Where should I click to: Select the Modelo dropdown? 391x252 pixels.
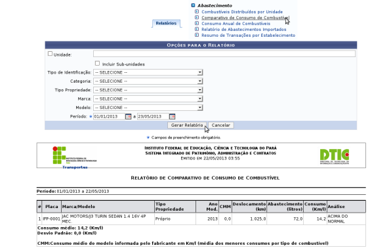[148, 108]
